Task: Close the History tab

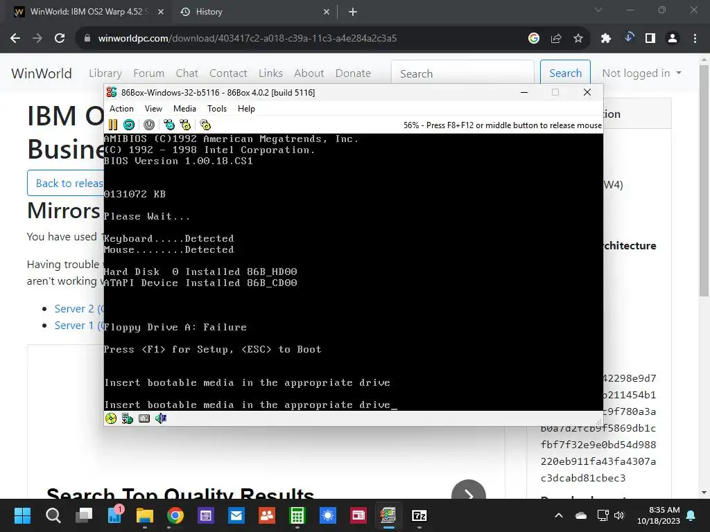Action: coord(327,12)
